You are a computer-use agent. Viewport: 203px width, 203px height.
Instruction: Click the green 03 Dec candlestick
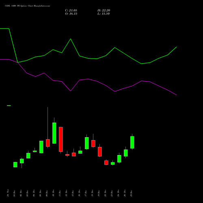(x=28, y=155)
